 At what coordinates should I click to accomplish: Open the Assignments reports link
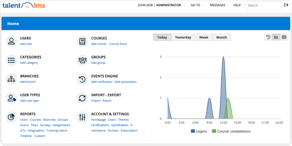(x=62, y=125)
